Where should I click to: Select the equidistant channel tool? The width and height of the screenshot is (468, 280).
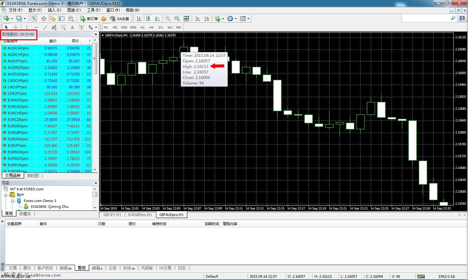click(x=54, y=27)
